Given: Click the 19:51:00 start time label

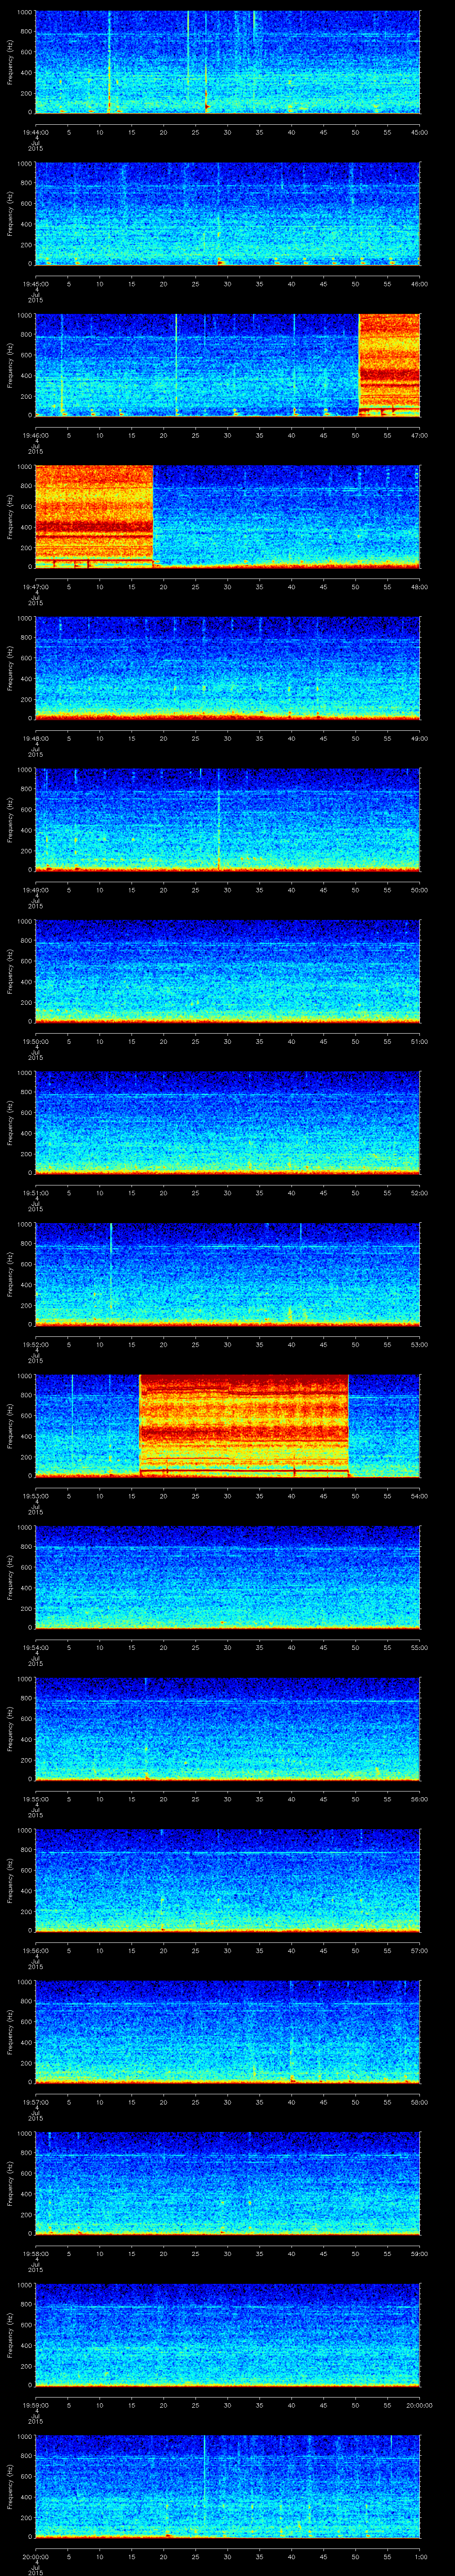Looking at the screenshot, I should coord(36,1193).
